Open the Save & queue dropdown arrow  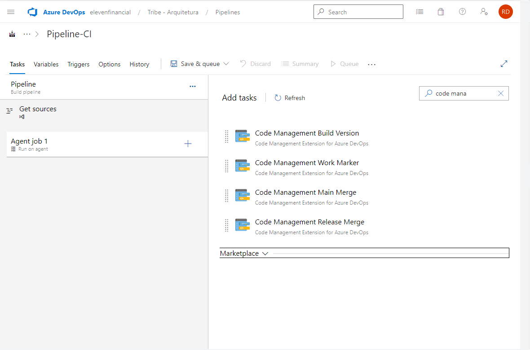(x=226, y=64)
